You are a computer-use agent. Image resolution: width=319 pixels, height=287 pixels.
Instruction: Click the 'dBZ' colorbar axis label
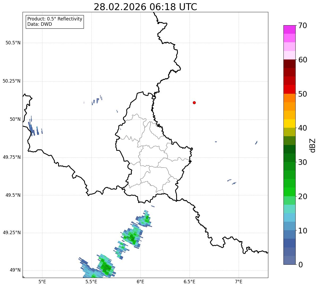[313, 145]
